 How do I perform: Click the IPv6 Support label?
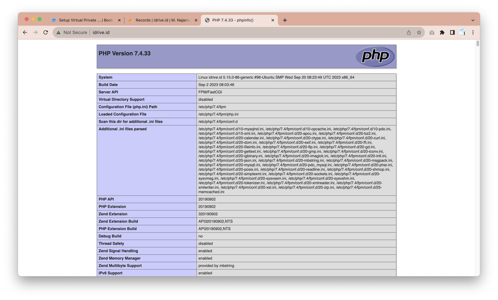click(x=111, y=274)
